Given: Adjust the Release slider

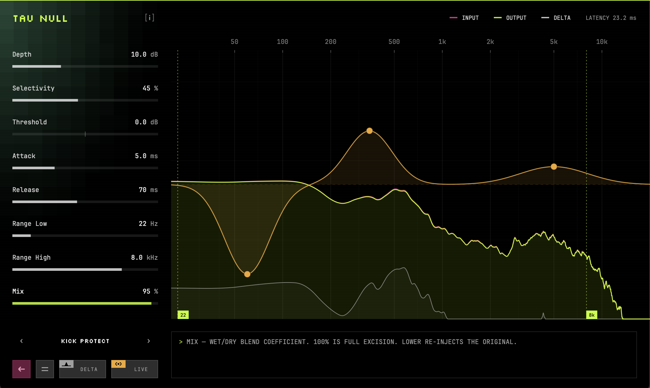Looking at the screenshot, I should (85, 202).
